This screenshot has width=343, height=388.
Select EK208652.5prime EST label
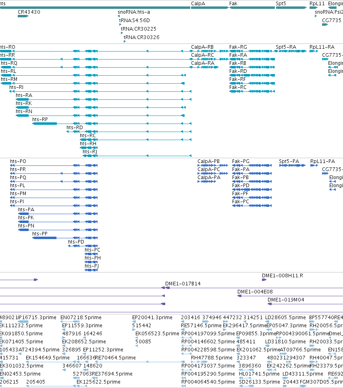click(x=84, y=342)
